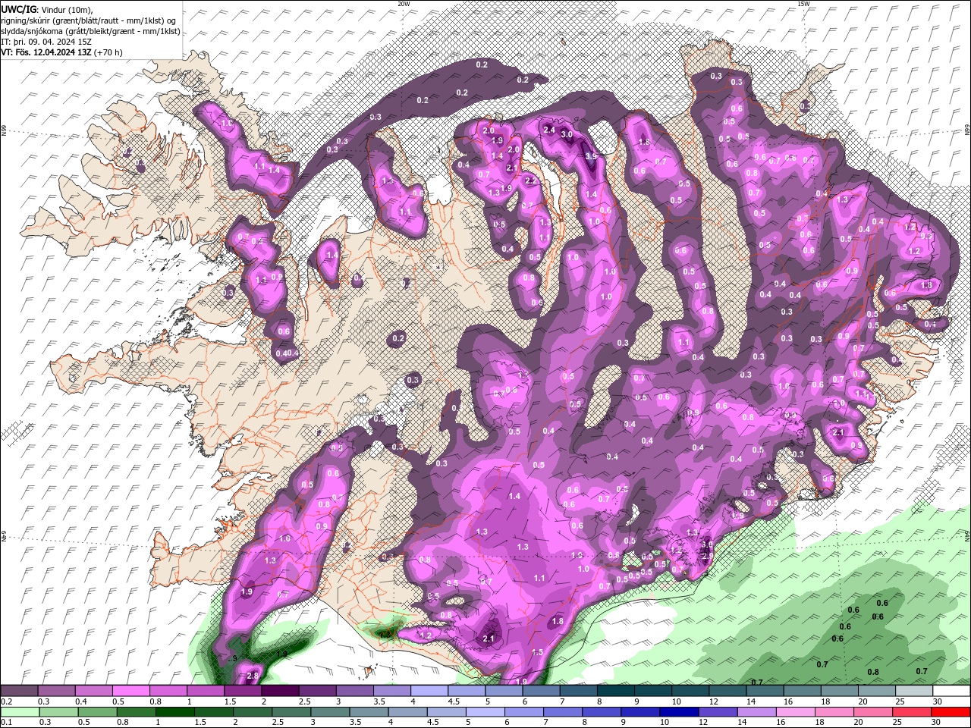
Task: Click the '20W' longitude label at the top edge
Action: (404, 4)
